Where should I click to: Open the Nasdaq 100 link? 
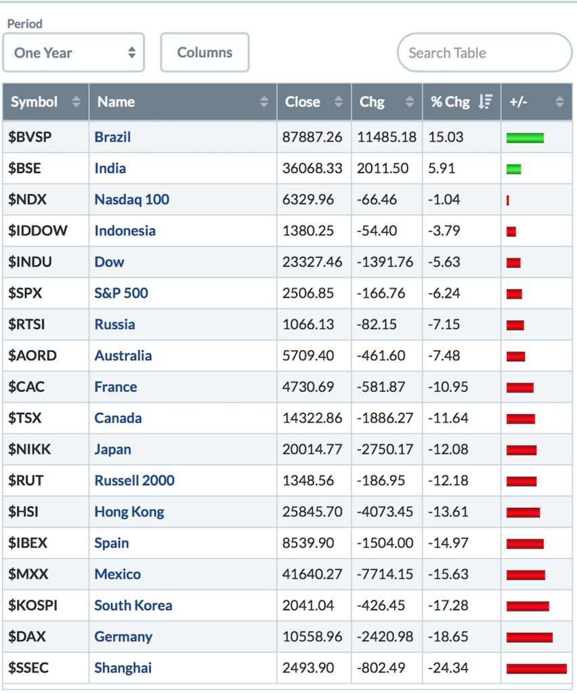point(132,200)
